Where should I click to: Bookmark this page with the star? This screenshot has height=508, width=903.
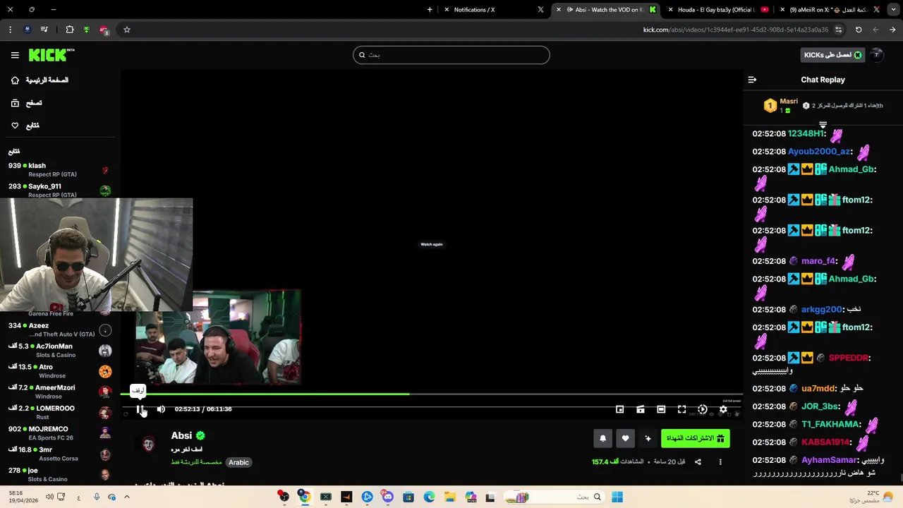[x=127, y=30]
